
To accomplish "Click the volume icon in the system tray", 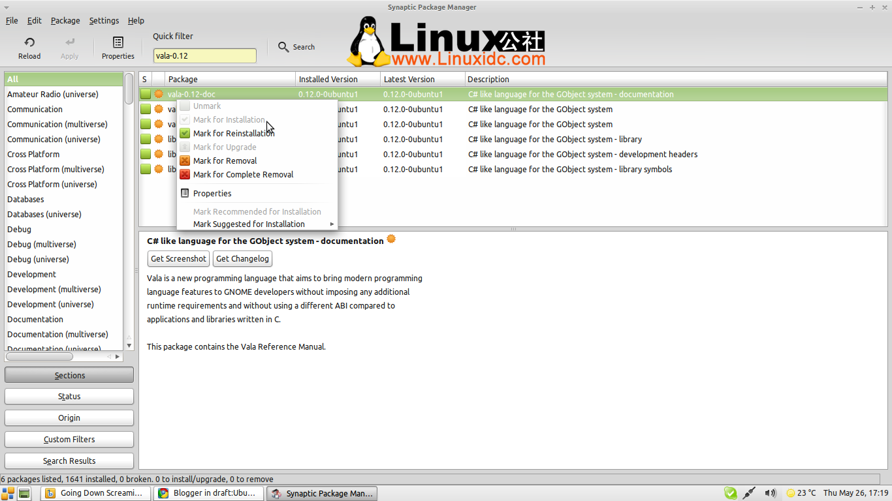I will pyautogui.click(x=771, y=493).
